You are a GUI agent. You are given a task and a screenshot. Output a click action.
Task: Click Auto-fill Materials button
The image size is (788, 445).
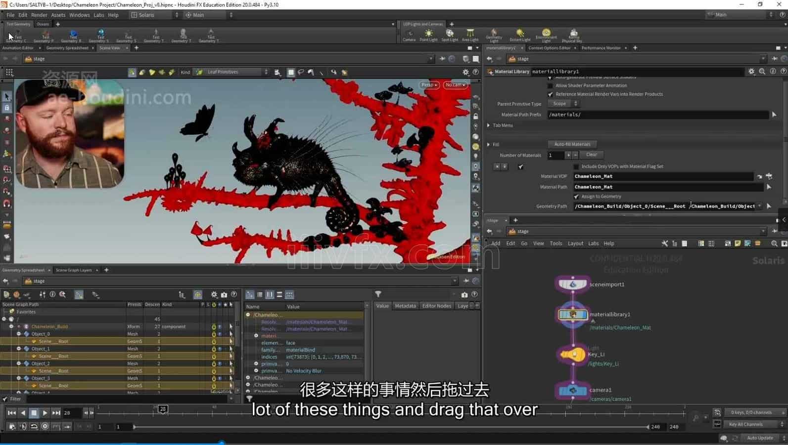tap(572, 144)
